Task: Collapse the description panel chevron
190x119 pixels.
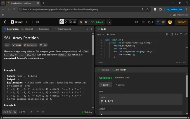Action: click(x=91, y=29)
